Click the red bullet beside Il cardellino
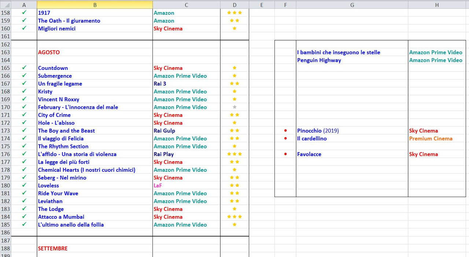This screenshot has height=257, width=469. (285, 139)
